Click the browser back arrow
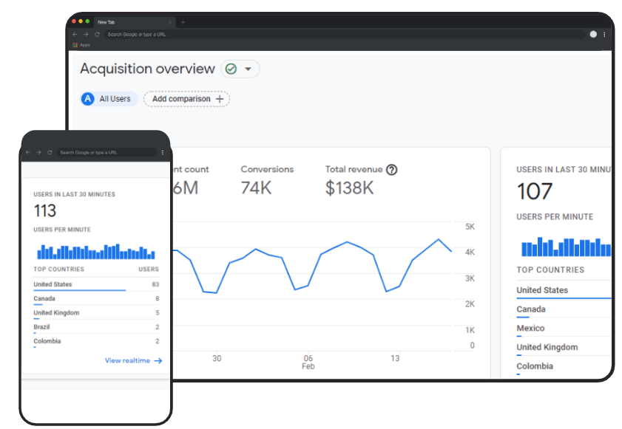 click(x=74, y=34)
